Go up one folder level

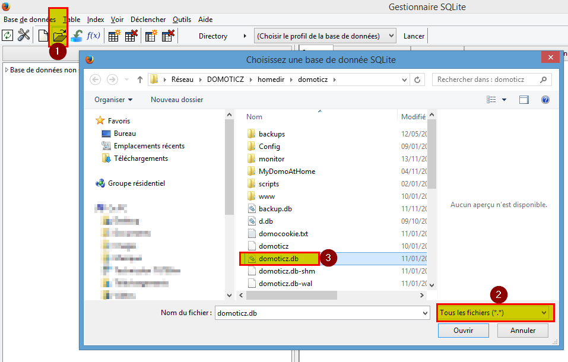(x=140, y=80)
